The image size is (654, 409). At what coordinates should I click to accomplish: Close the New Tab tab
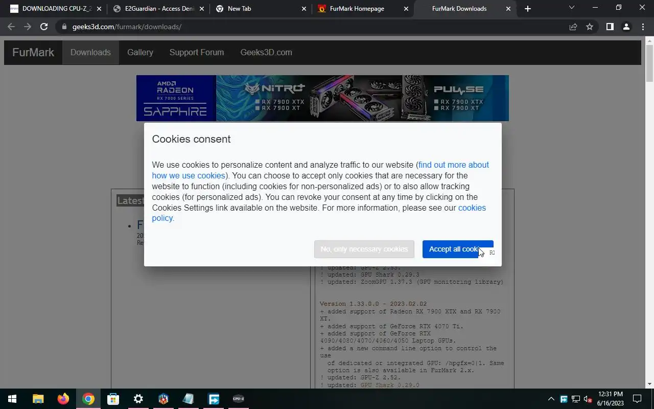click(x=304, y=9)
